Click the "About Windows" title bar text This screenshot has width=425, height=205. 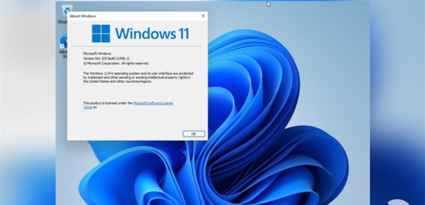click(x=83, y=16)
